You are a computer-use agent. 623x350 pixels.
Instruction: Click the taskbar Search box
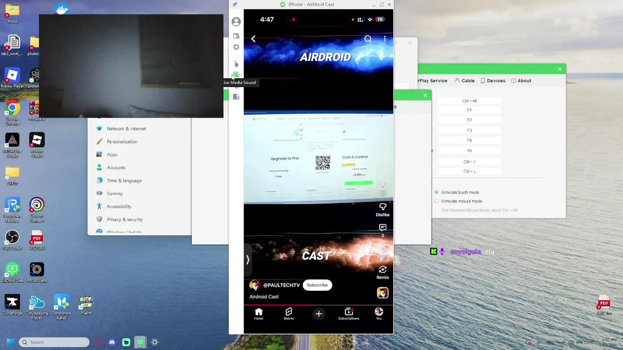[54, 342]
